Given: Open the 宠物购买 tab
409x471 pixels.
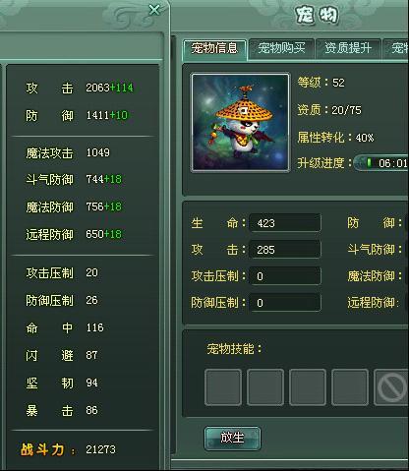Looking at the screenshot, I should click(x=281, y=48).
